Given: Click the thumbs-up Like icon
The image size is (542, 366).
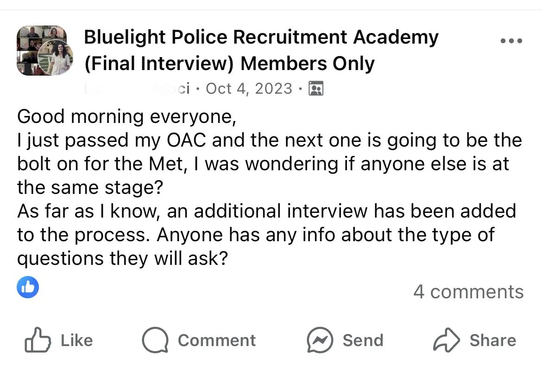Looking at the screenshot, I should [38, 340].
